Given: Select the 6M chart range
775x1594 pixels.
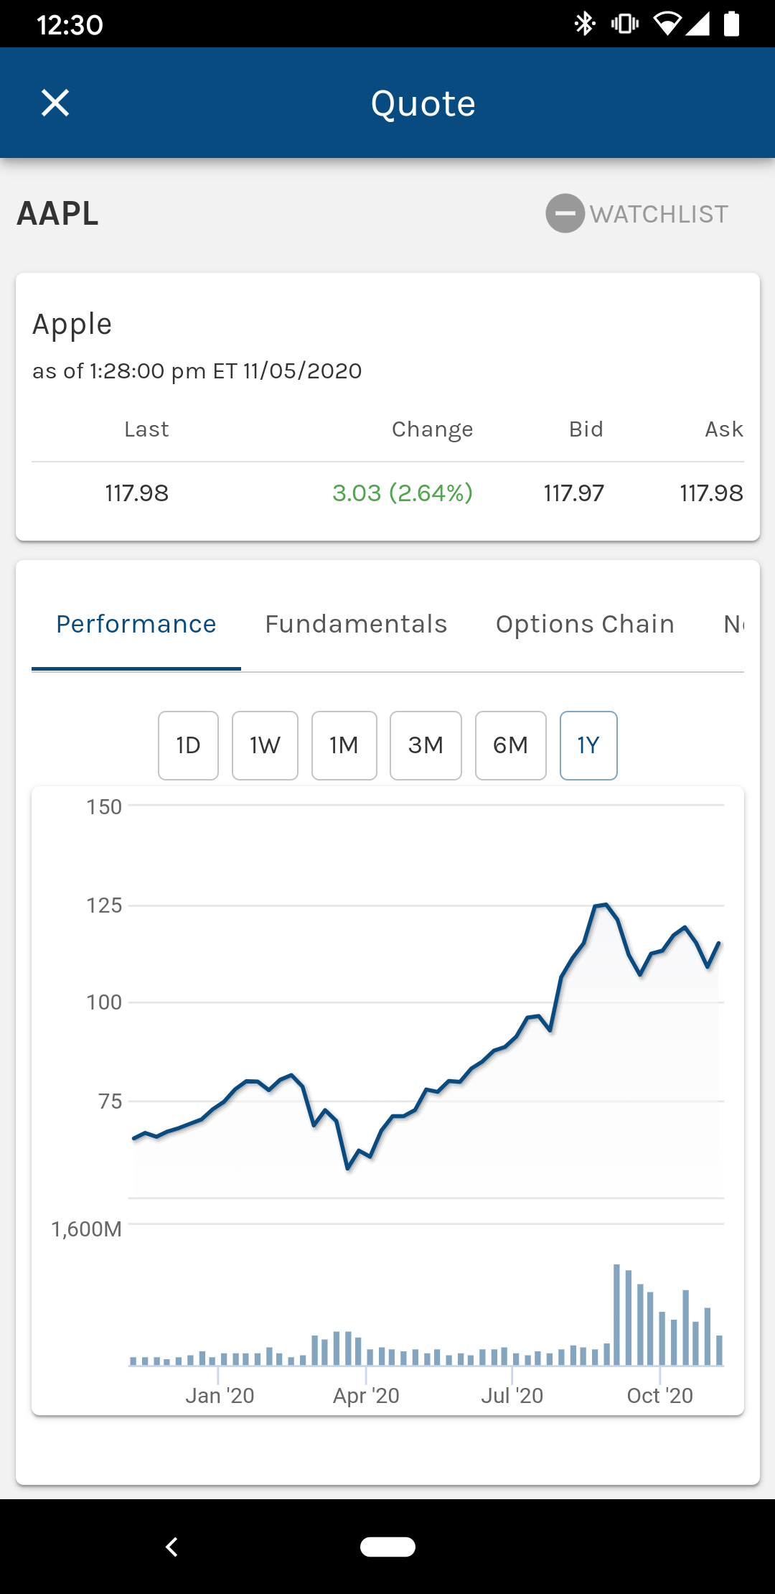Looking at the screenshot, I should click(510, 745).
